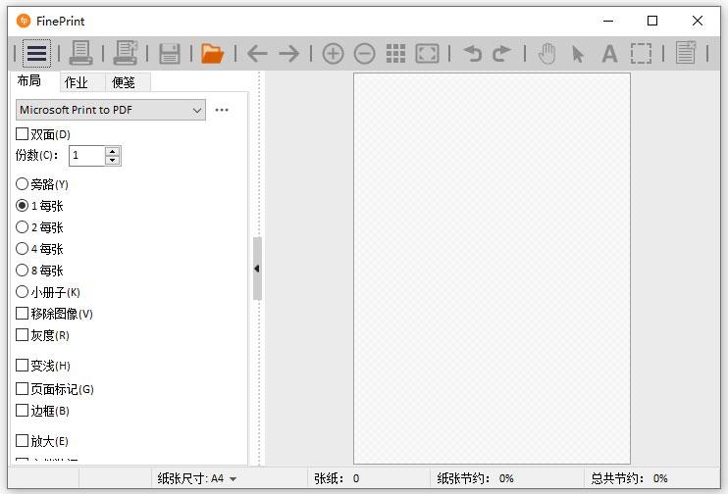Switch to the 便笺 tab
Image resolution: width=728 pixels, height=494 pixels.
tap(124, 82)
